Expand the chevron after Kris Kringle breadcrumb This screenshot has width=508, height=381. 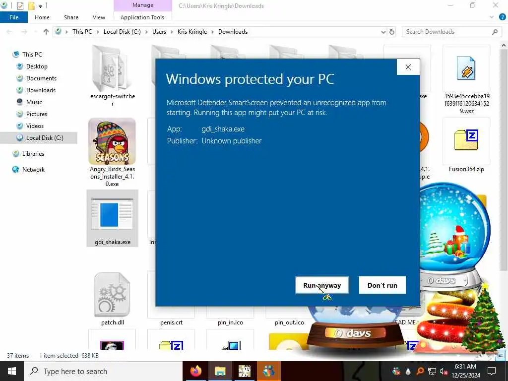(x=212, y=32)
